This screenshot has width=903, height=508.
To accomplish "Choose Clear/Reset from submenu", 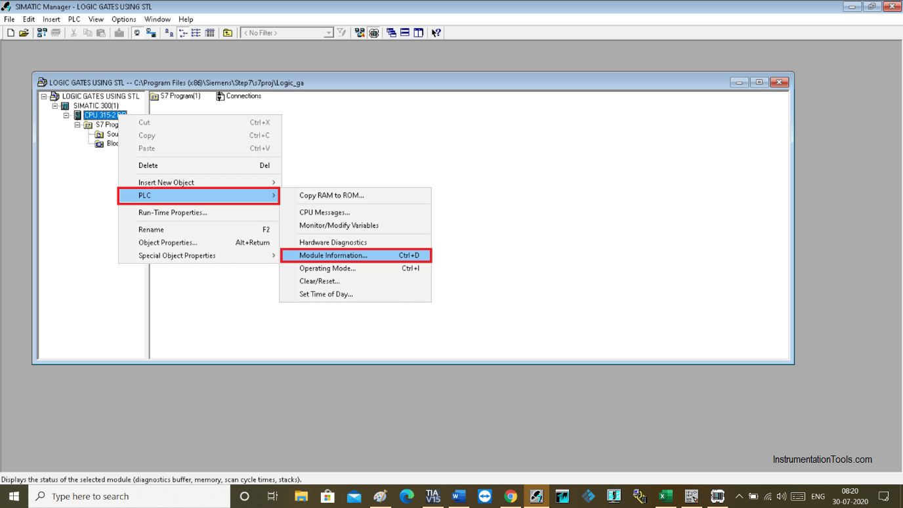I will click(x=355, y=281).
